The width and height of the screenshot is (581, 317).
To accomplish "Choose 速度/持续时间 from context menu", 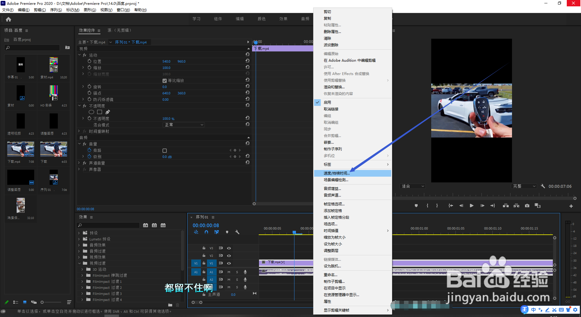I will [x=353, y=173].
